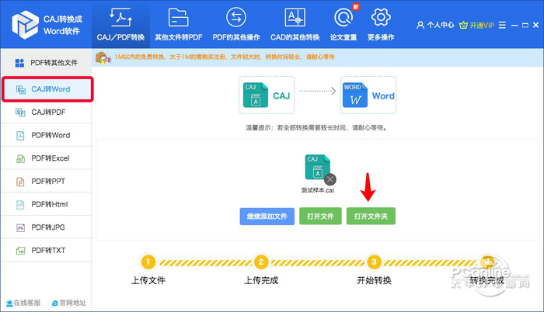The image size is (544, 312).
Task: Open 个人中心 user account
Action: coord(435,25)
